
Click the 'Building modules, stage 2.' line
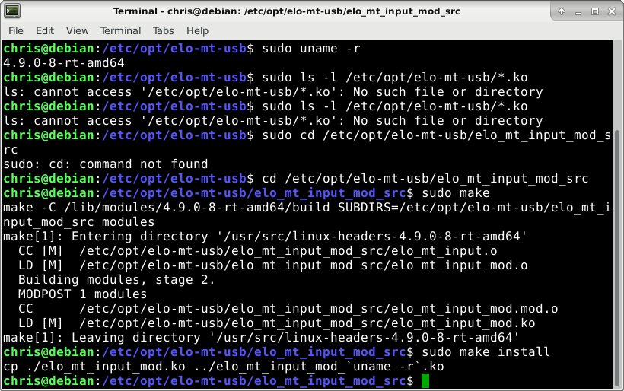pos(116,280)
